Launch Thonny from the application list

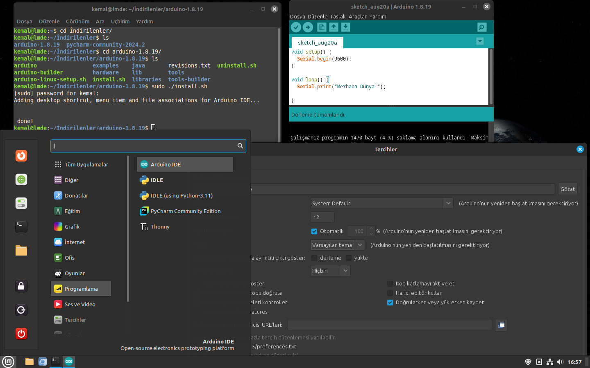[185, 227]
